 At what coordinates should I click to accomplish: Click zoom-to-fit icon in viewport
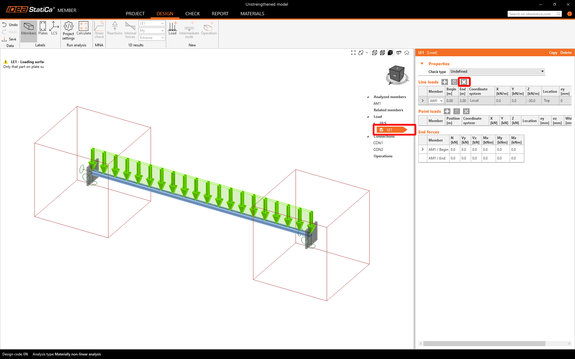[353, 53]
